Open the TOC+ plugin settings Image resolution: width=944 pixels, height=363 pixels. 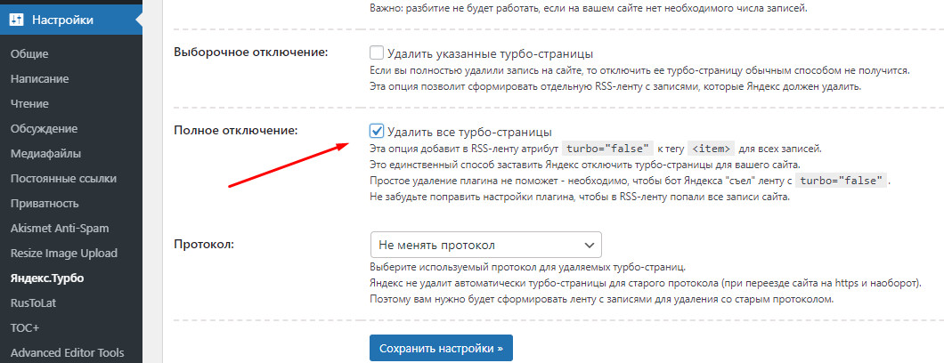25,327
